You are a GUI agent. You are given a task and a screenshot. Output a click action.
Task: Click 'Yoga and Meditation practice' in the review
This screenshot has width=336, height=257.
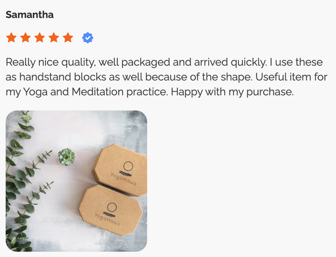click(95, 92)
